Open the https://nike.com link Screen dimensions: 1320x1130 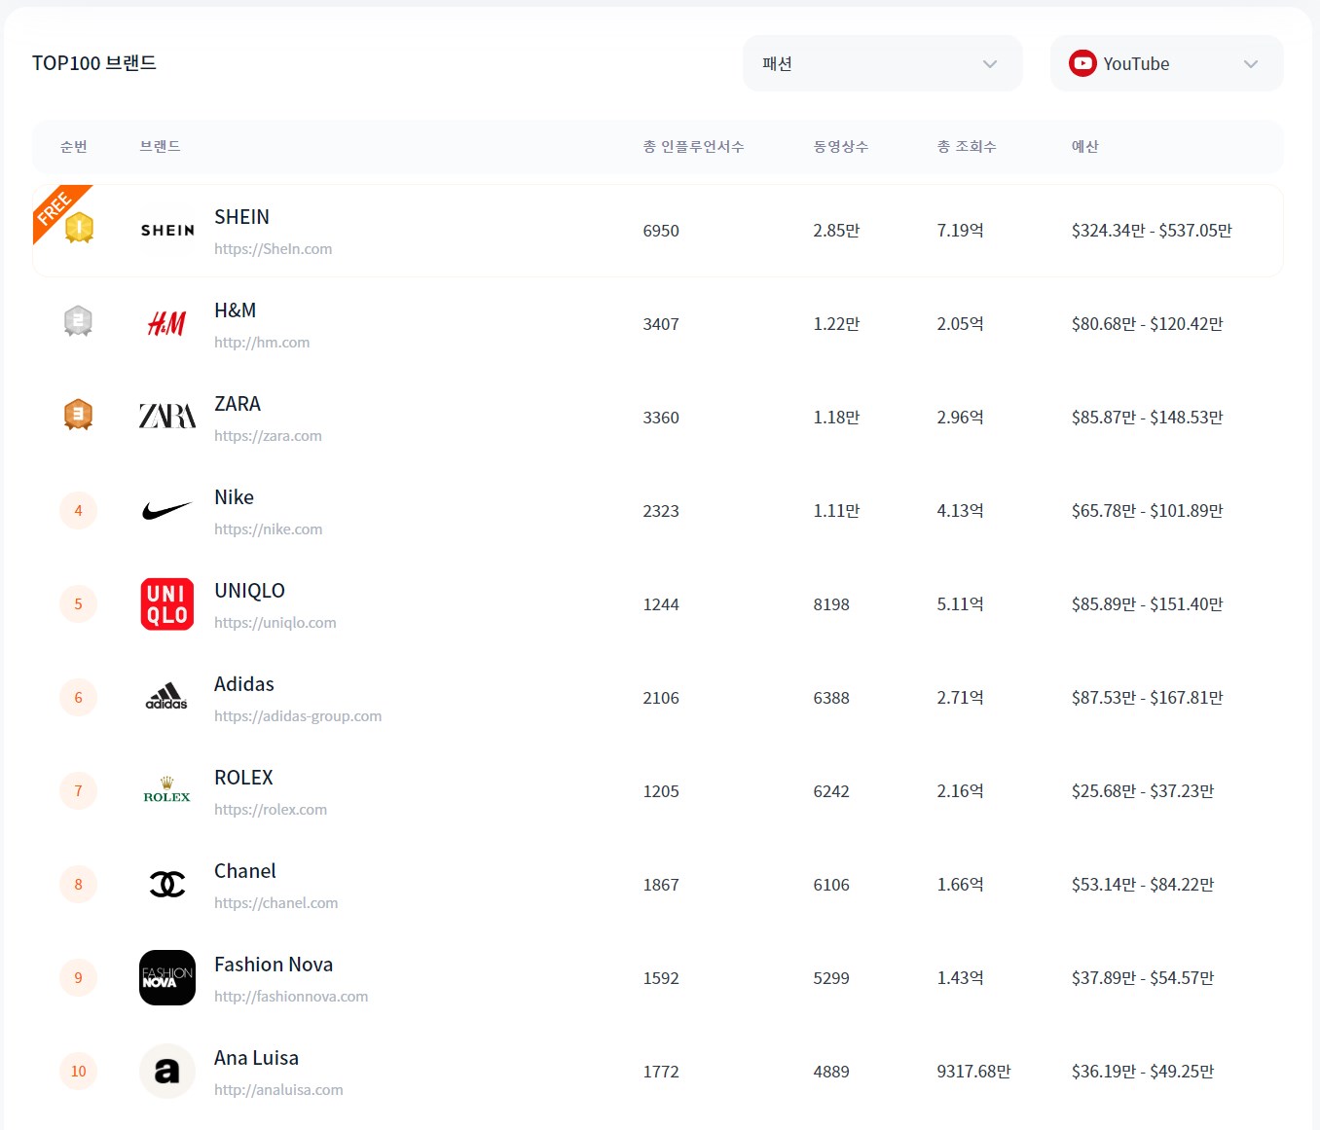[269, 529]
